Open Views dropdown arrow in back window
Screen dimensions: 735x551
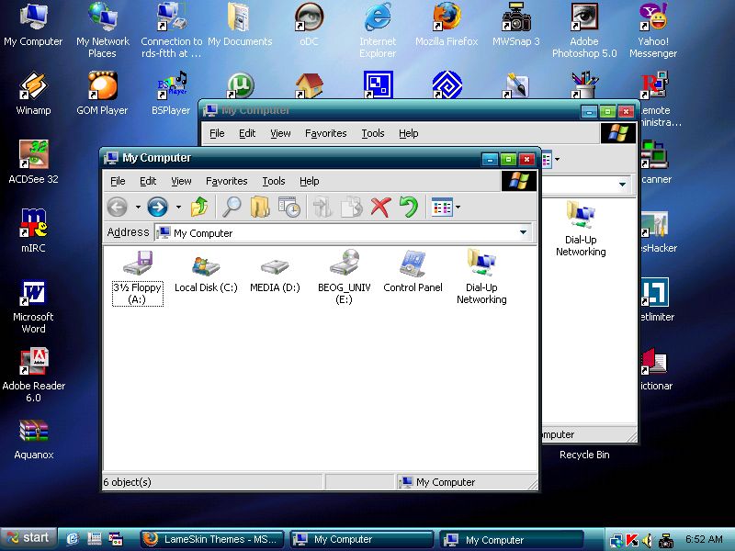click(557, 159)
